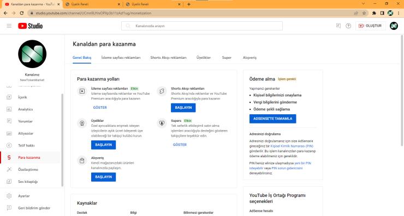Open the What's New updates icon
Image resolution: width=404 pixels, height=216 pixels.
[338, 26]
